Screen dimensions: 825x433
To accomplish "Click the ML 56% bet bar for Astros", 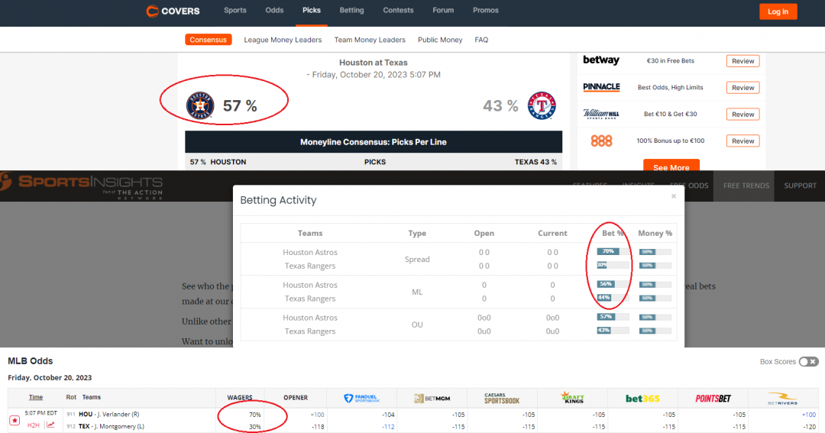I will (613, 284).
